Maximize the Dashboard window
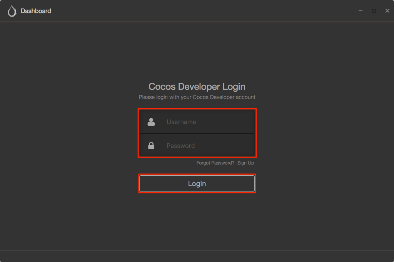Image resolution: width=394 pixels, height=262 pixels. click(374, 11)
